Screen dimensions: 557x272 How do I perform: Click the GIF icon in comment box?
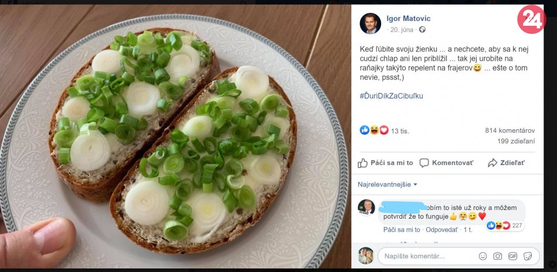[x=512, y=256]
